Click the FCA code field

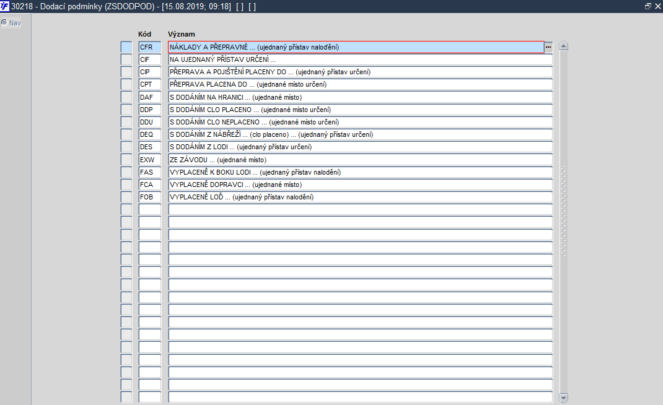pyautogui.click(x=150, y=185)
